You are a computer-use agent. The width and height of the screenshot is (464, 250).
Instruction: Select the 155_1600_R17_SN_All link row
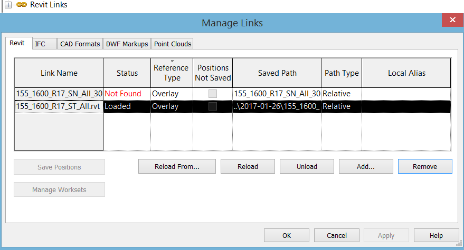[x=59, y=94]
